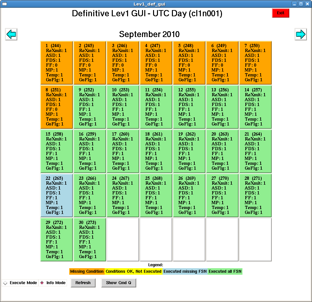Select the Execute Mode radio button
This screenshot has height=302, width=312.
pyautogui.click(x=5, y=283)
